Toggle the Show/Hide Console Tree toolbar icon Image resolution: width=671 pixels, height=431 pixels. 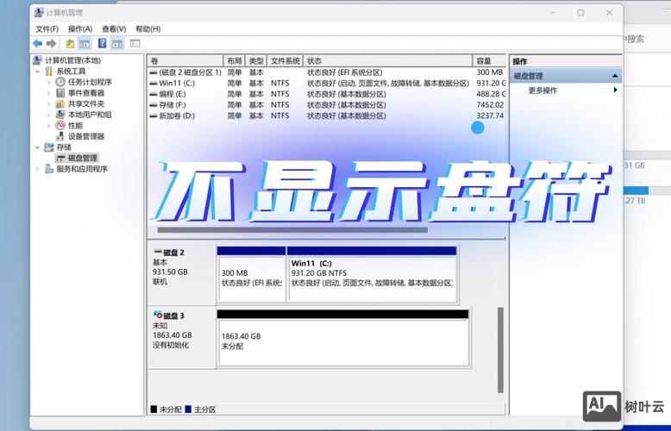click(85, 43)
